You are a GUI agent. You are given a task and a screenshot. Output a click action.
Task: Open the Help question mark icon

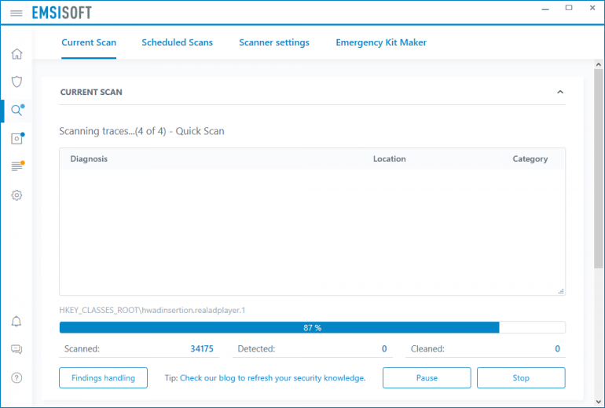coord(16,378)
